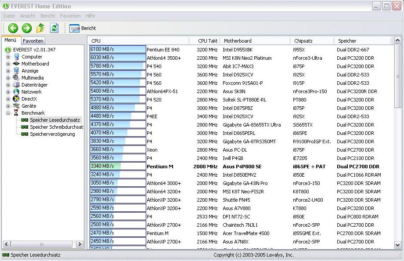Click the memory chip icon for Speicher Lesedurchsatz

[x=25, y=120]
